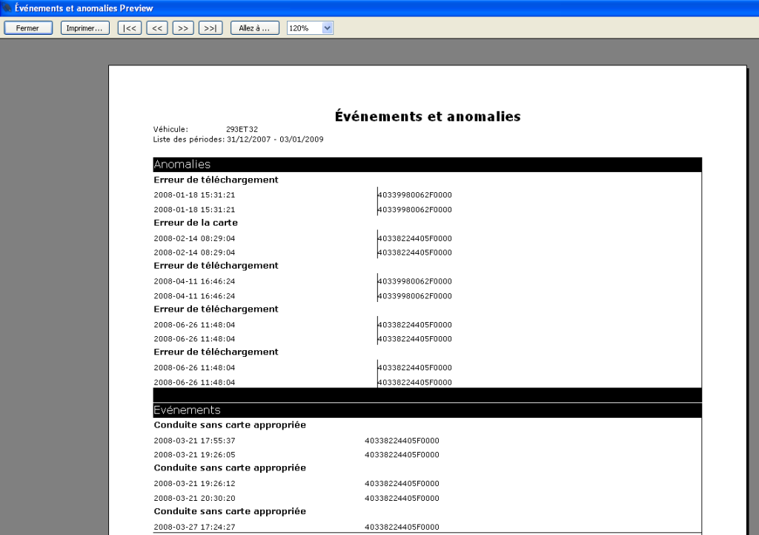The height and width of the screenshot is (535, 759).
Task: Click the 120% zoom value field
Action: coord(304,28)
